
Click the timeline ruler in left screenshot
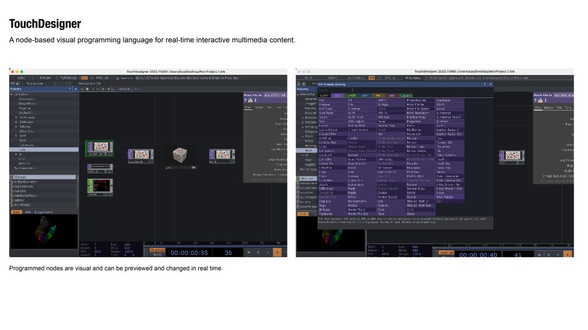click(215, 243)
